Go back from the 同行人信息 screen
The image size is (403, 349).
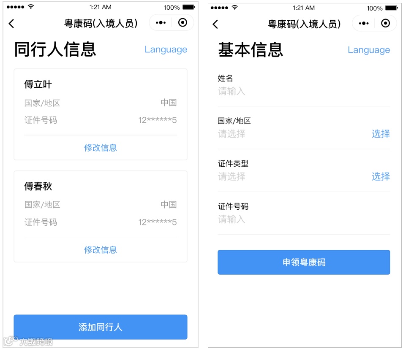pos(11,24)
